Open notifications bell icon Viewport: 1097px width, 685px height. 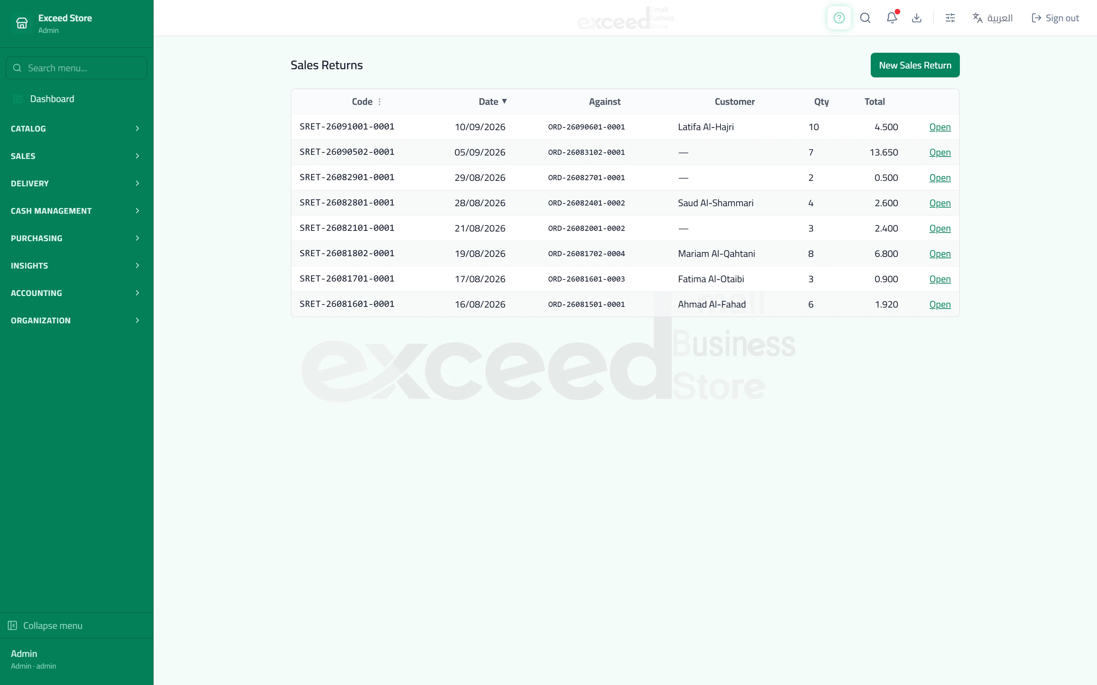click(892, 18)
